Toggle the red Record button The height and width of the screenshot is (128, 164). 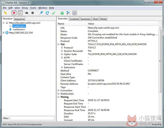click(x=14, y=13)
